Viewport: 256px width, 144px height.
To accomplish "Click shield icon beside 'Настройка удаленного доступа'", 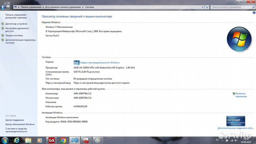I will (2, 28).
